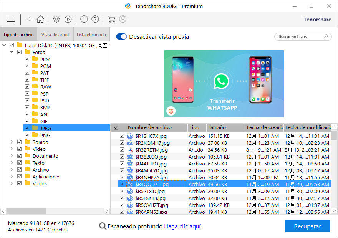The image size is (338, 238).
Task: Toggle Desactivar vista previa switch
Action: pos(121,36)
